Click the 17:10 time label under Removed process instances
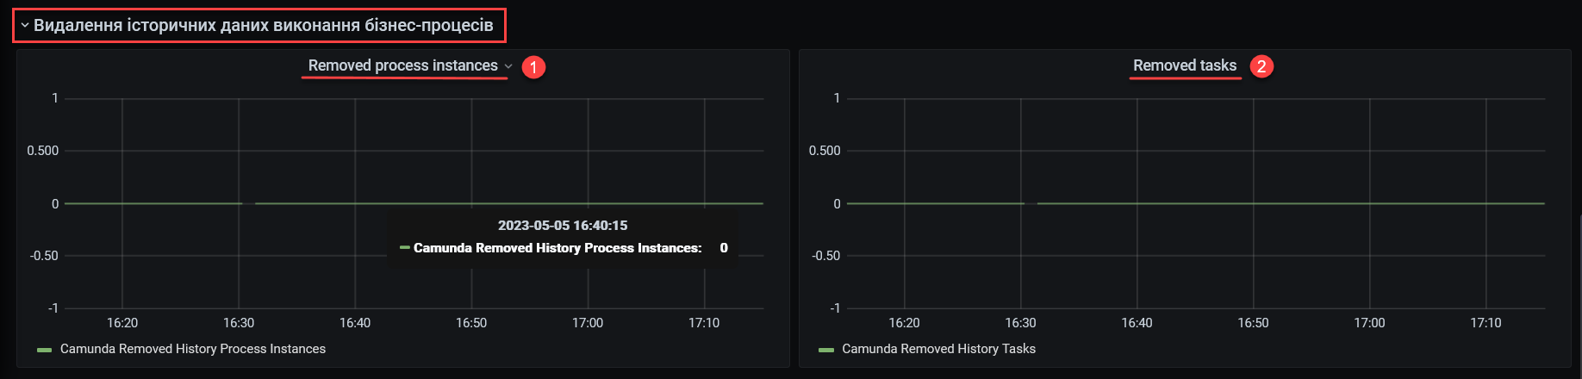The height and width of the screenshot is (379, 1582). (704, 323)
